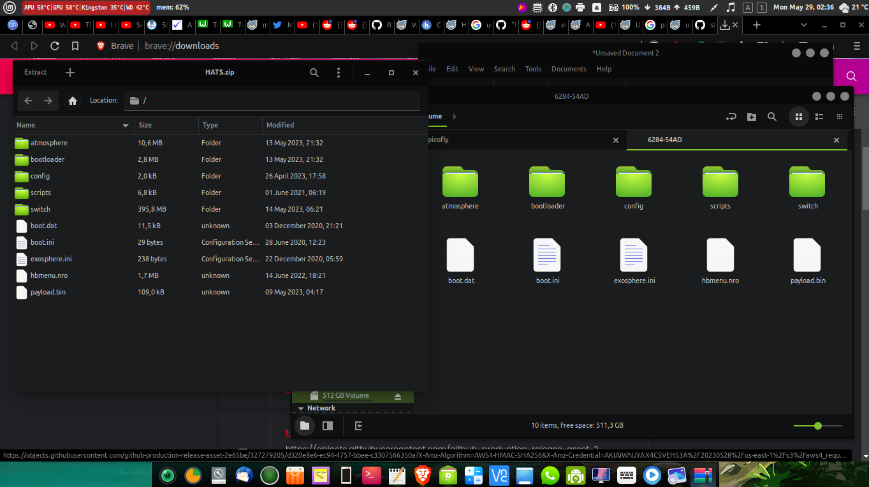Add files to the HATS.zip archive via the plus icon
Viewport: 869px width, 487px height.
coord(70,73)
